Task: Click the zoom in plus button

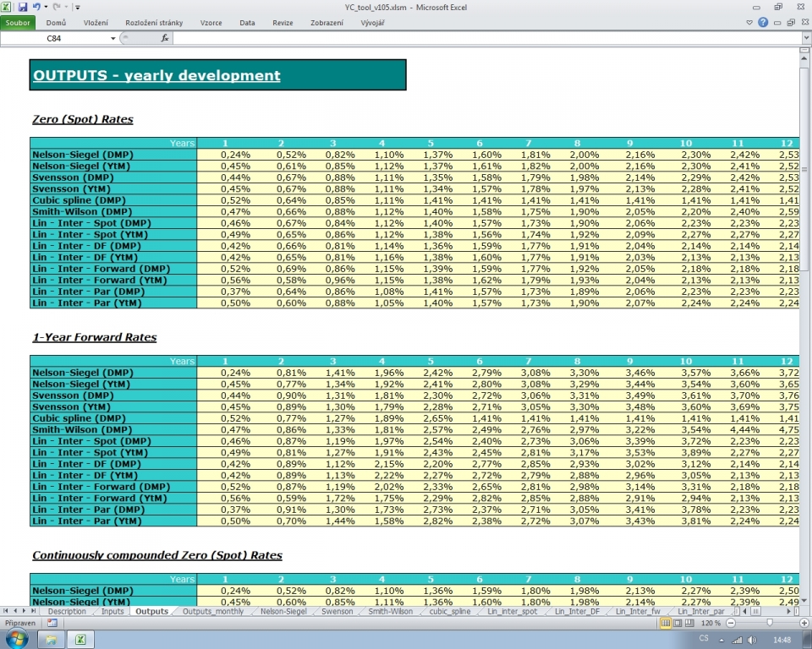Action: [x=804, y=623]
